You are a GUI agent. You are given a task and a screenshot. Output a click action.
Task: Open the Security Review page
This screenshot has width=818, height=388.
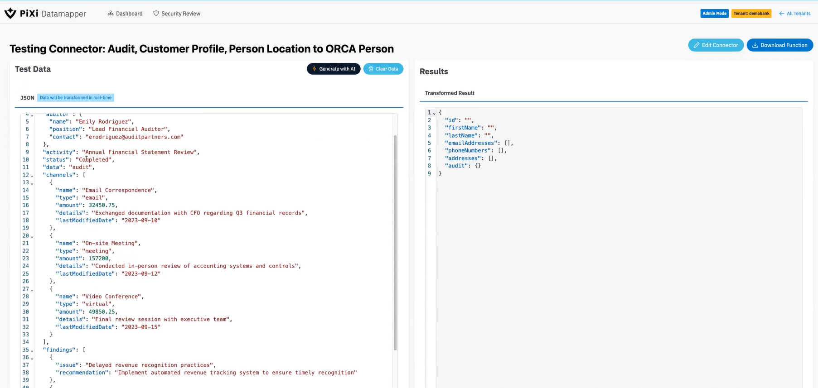coord(180,14)
